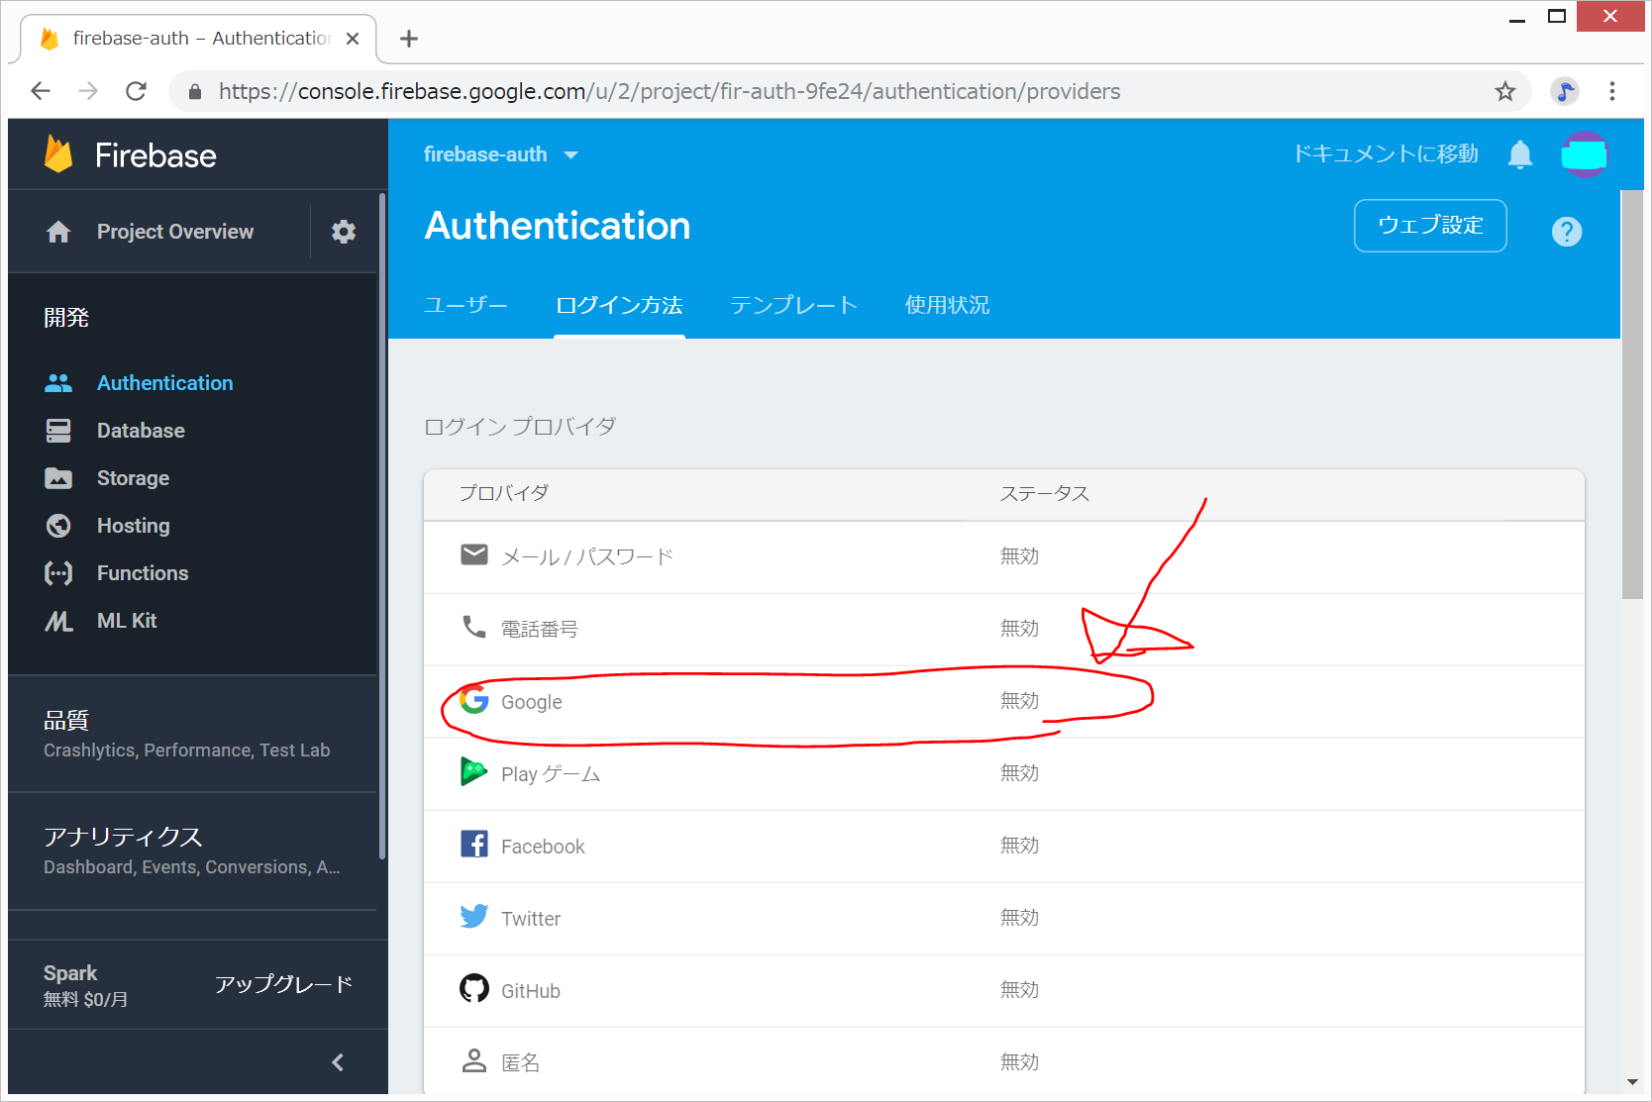
Task: Switch to the ユーザー tab
Action: (465, 305)
